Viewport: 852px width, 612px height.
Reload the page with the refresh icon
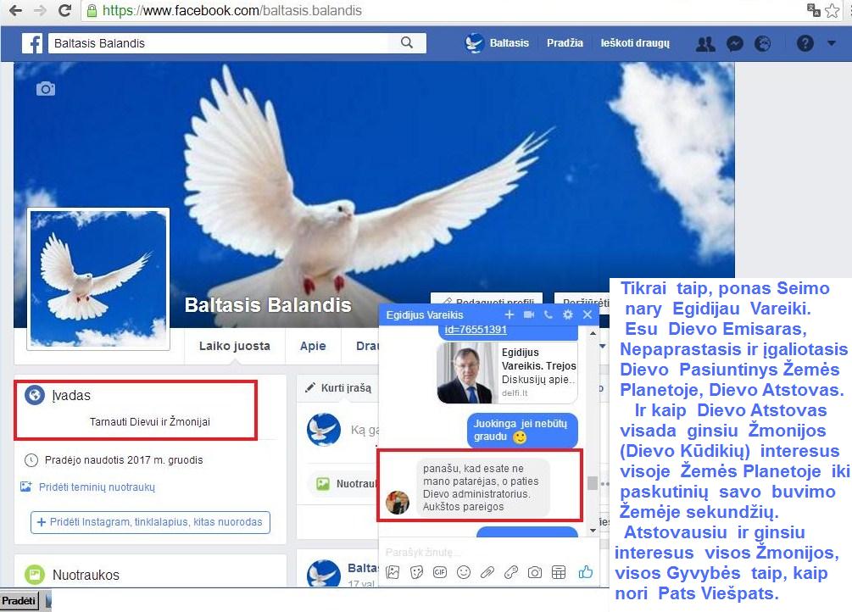click(x=64, y=10)
